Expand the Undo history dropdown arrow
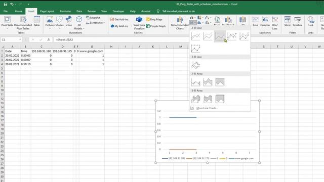The width and height of the screenshot is (324, 182). 15,4
